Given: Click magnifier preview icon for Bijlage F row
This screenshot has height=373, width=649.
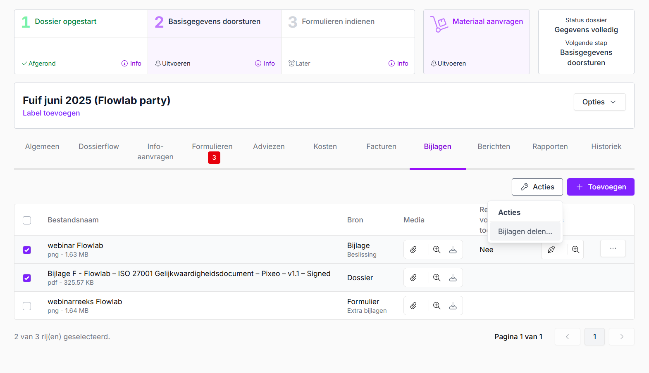Looking at the screenshot, I should pyautogui.click(x=437, y=278).
